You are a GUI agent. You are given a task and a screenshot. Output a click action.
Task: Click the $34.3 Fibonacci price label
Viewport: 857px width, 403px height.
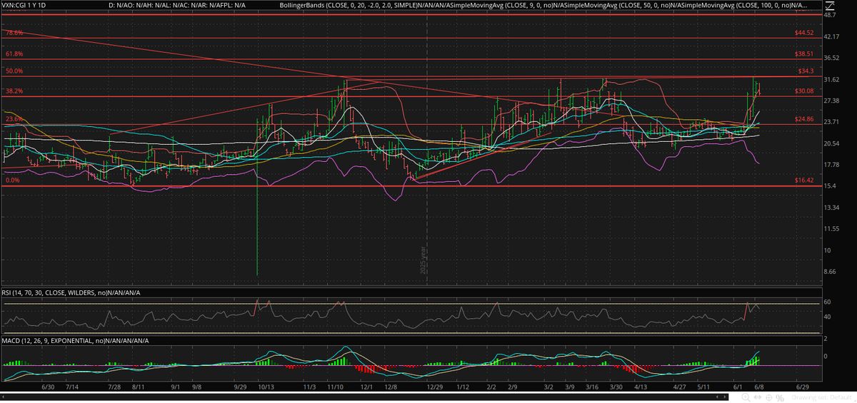(x=804, y=71)
